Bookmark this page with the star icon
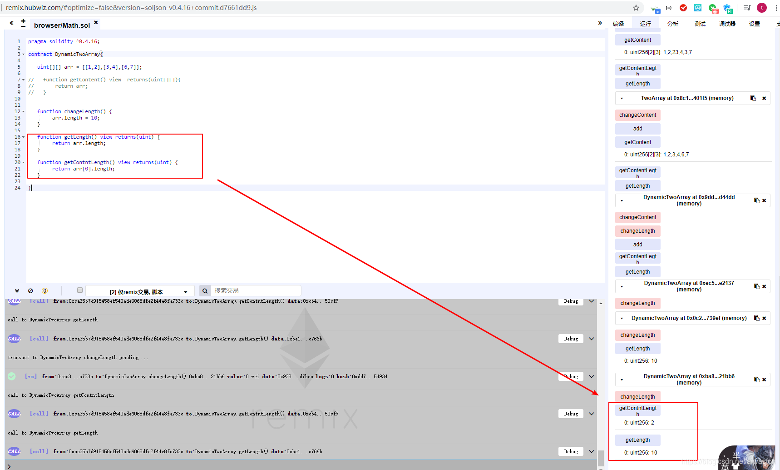The image size is (780, 470). 636,8
